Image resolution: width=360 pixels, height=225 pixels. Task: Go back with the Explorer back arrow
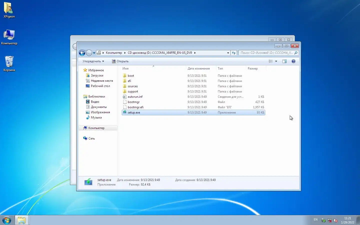[82, 53]
